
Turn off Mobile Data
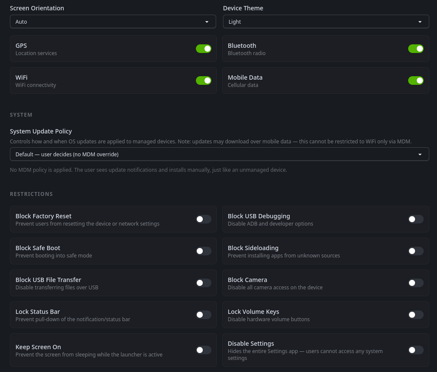pos(416,81)
